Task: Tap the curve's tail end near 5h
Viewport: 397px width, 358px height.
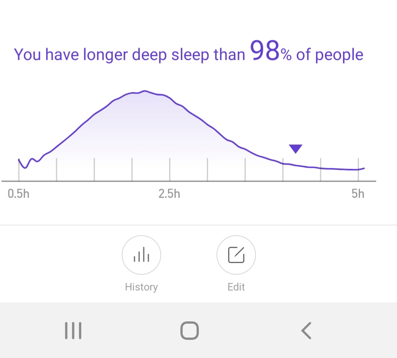Action: point(361,169)
